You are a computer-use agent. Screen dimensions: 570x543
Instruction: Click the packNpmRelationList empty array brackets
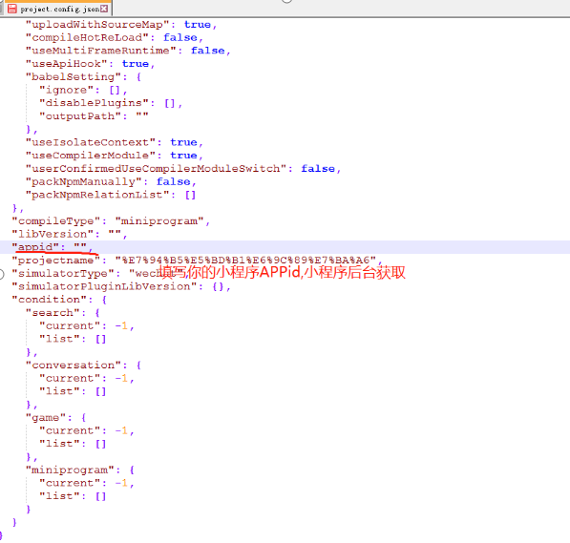click(x=191, y=195)
